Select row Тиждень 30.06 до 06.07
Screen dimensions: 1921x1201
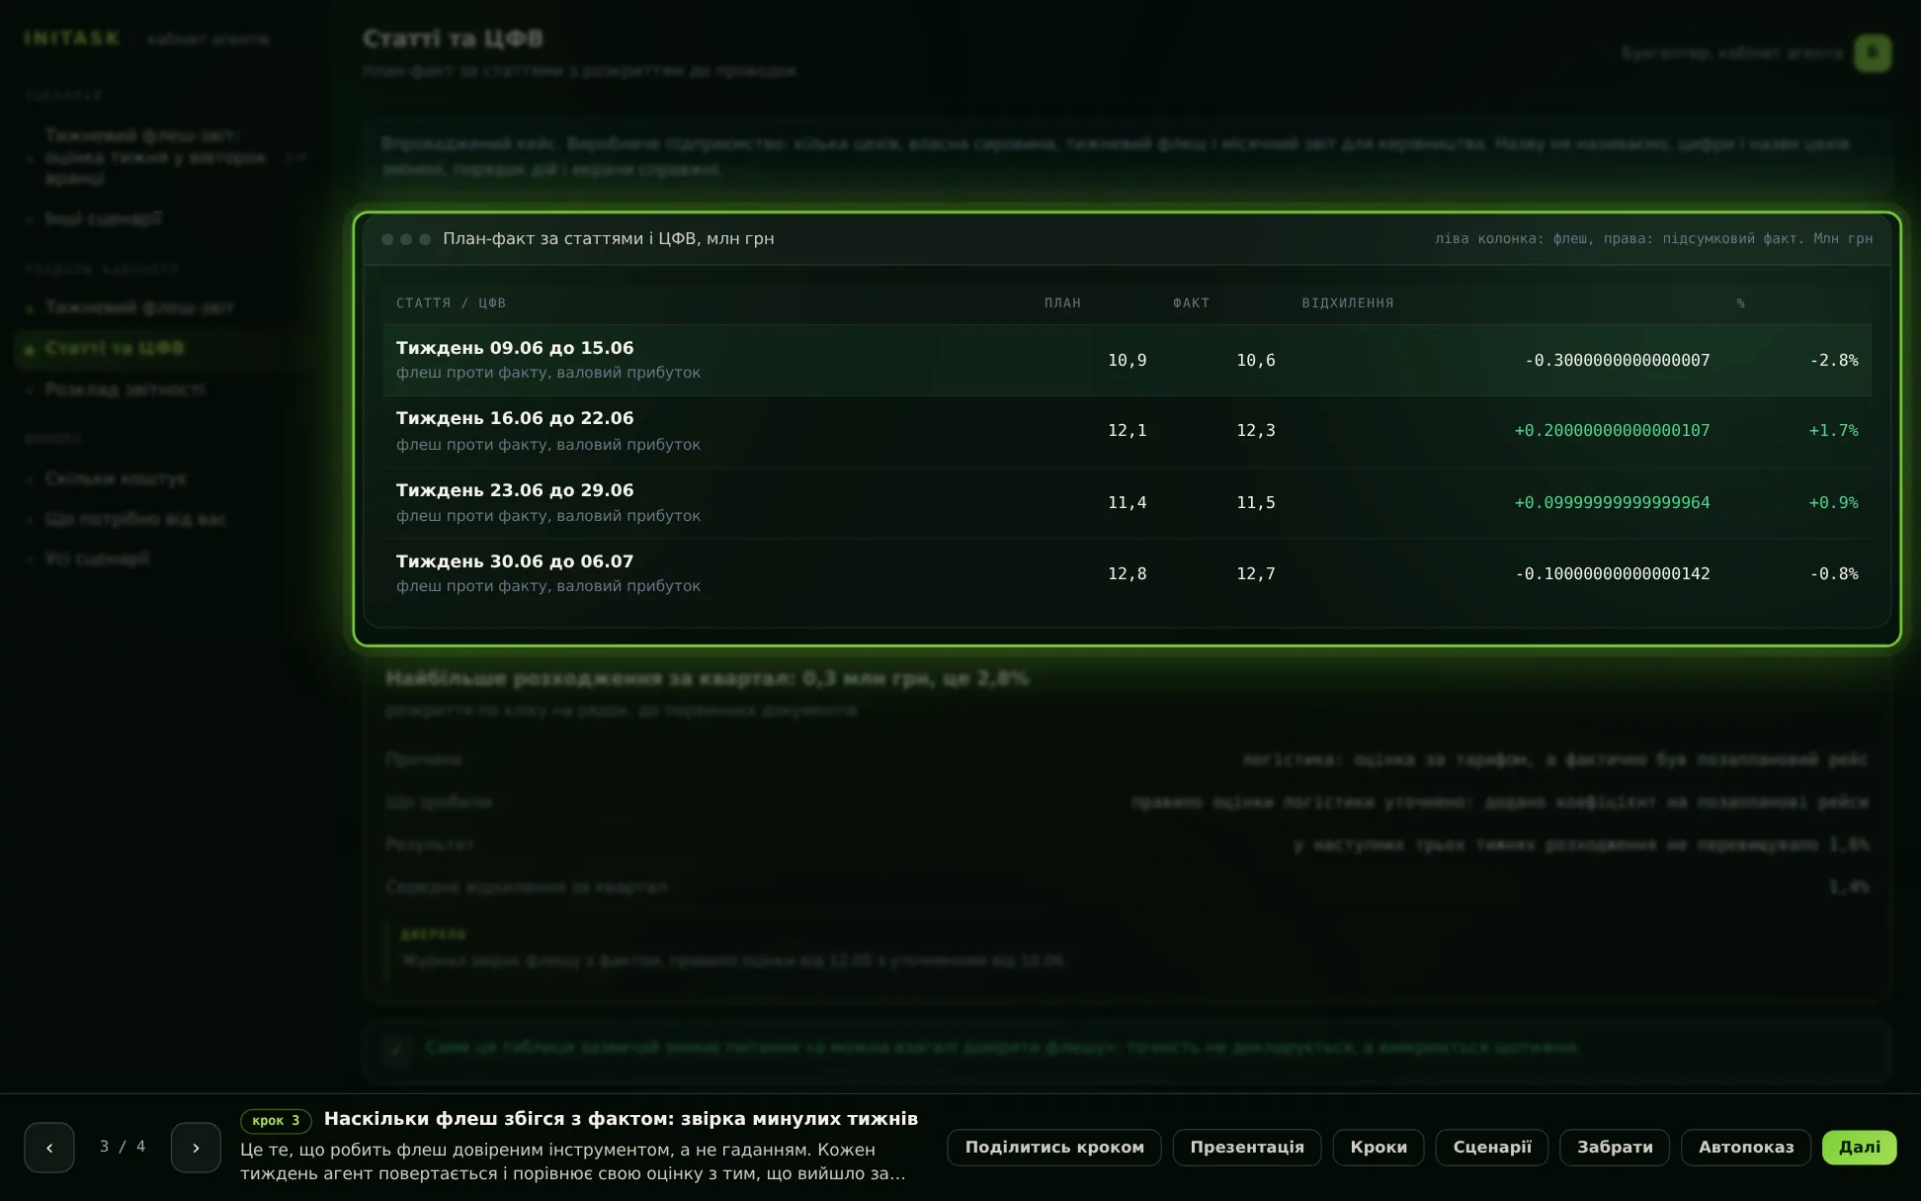(1127, 573)
